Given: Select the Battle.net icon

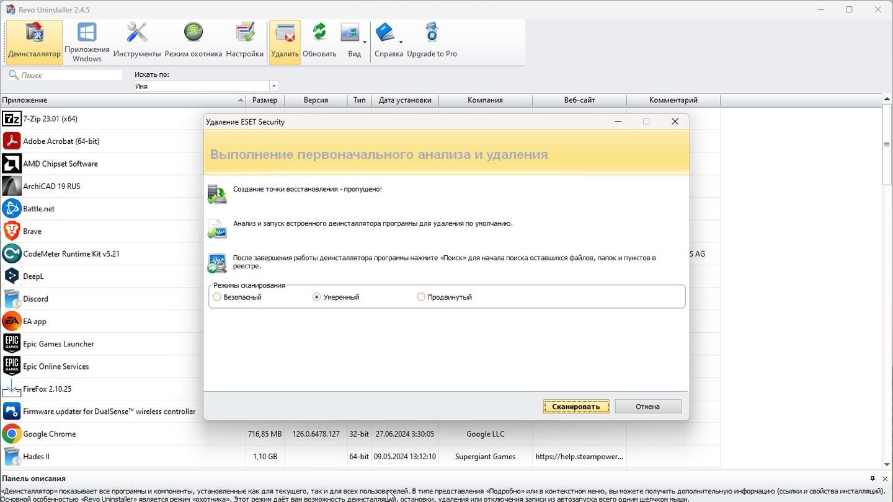Looking at the screenshot, I should (x=11, y=209).
